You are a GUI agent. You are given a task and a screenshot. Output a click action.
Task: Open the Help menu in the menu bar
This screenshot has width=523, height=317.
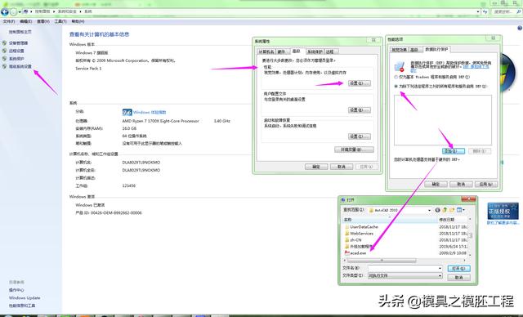click(78, 21)
